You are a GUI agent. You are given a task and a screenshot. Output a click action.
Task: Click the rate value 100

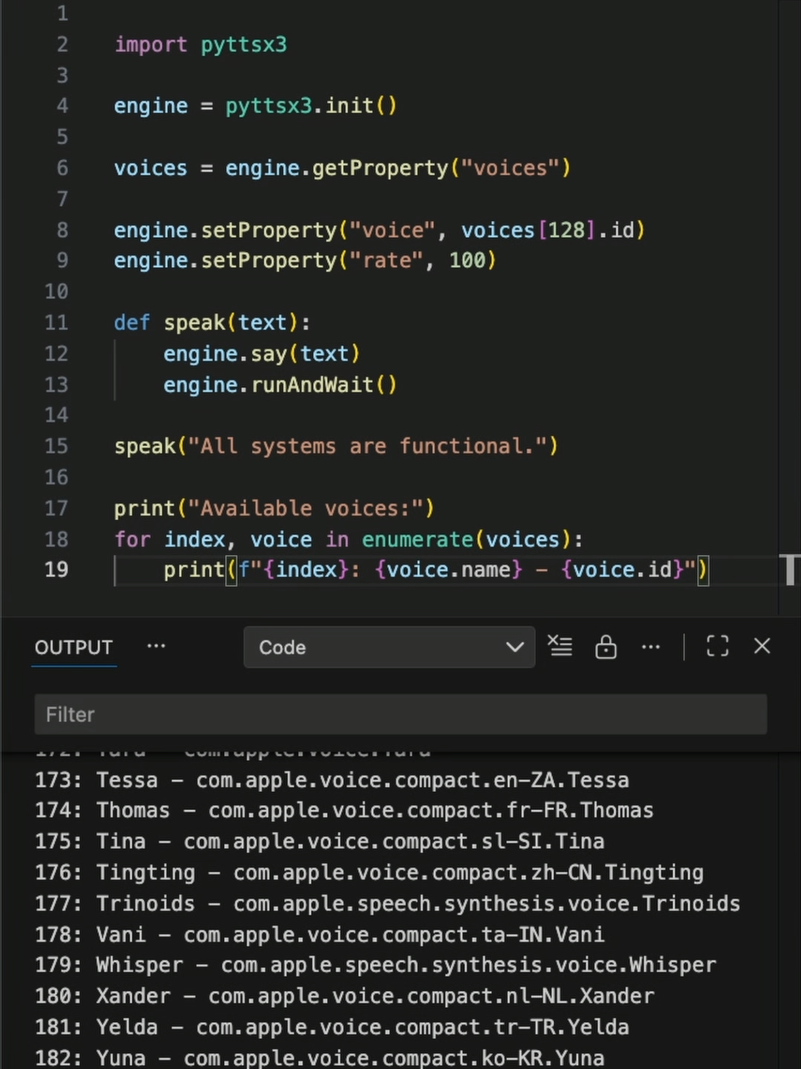467,260
